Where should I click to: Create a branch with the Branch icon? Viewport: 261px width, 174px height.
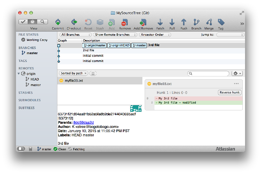tap(196, 22)
